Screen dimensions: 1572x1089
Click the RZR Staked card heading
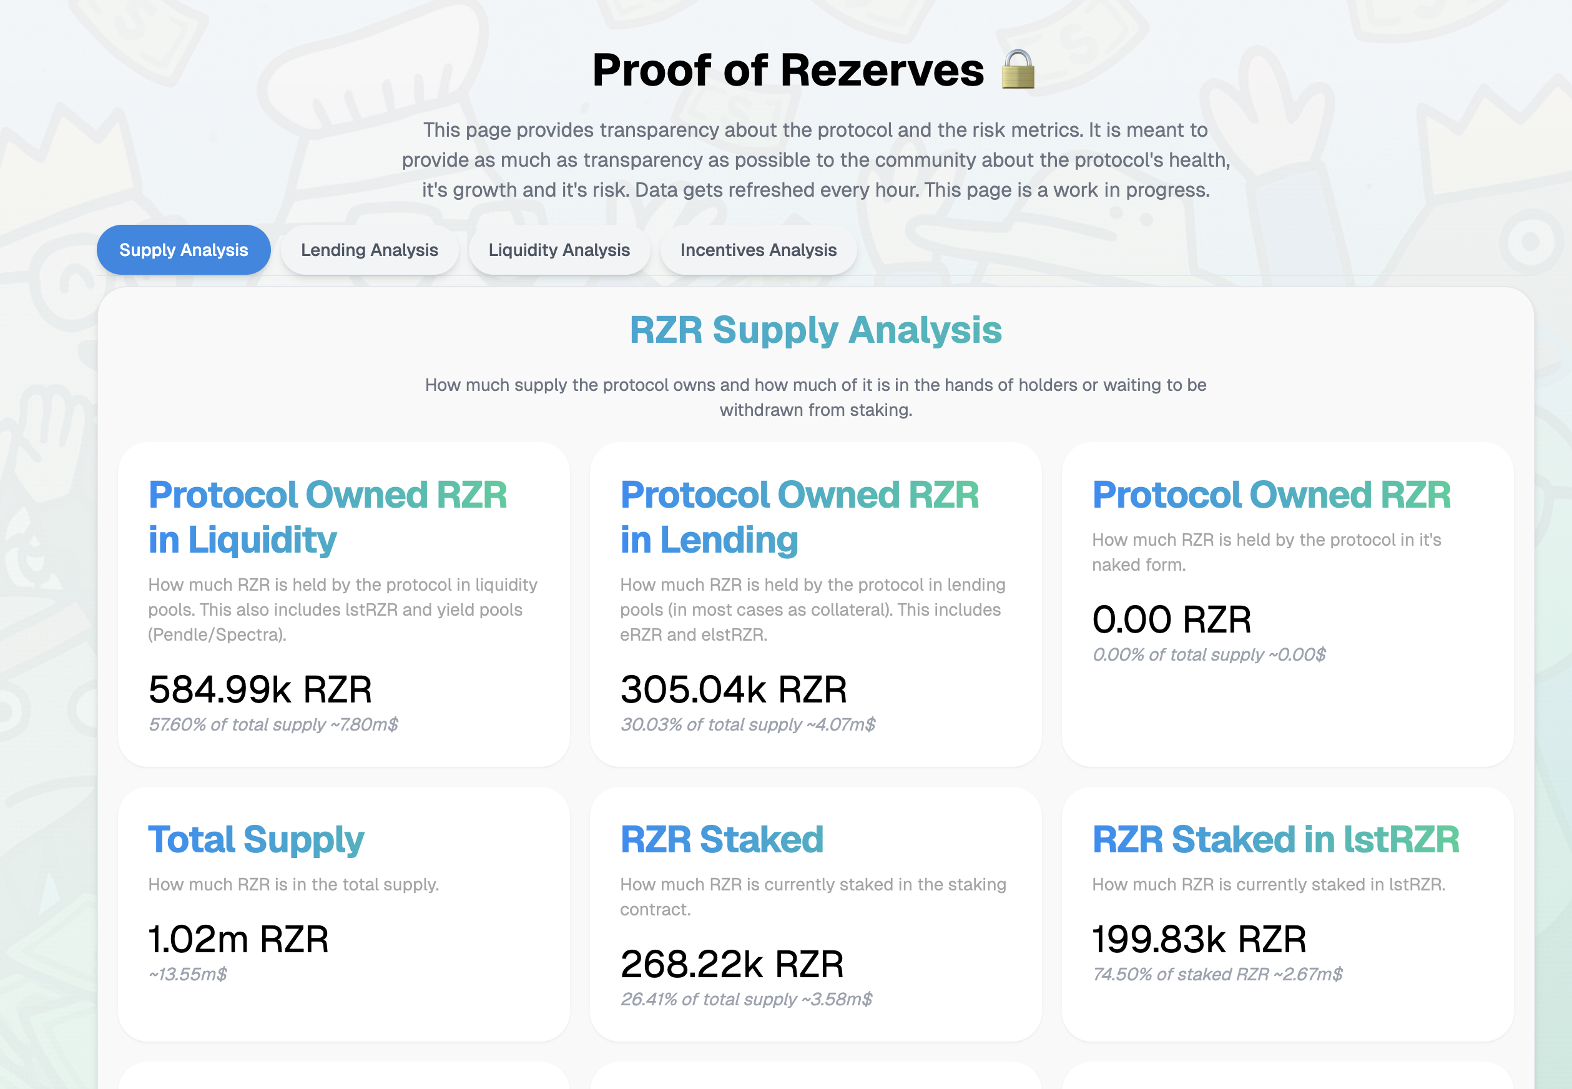(722, 839)
